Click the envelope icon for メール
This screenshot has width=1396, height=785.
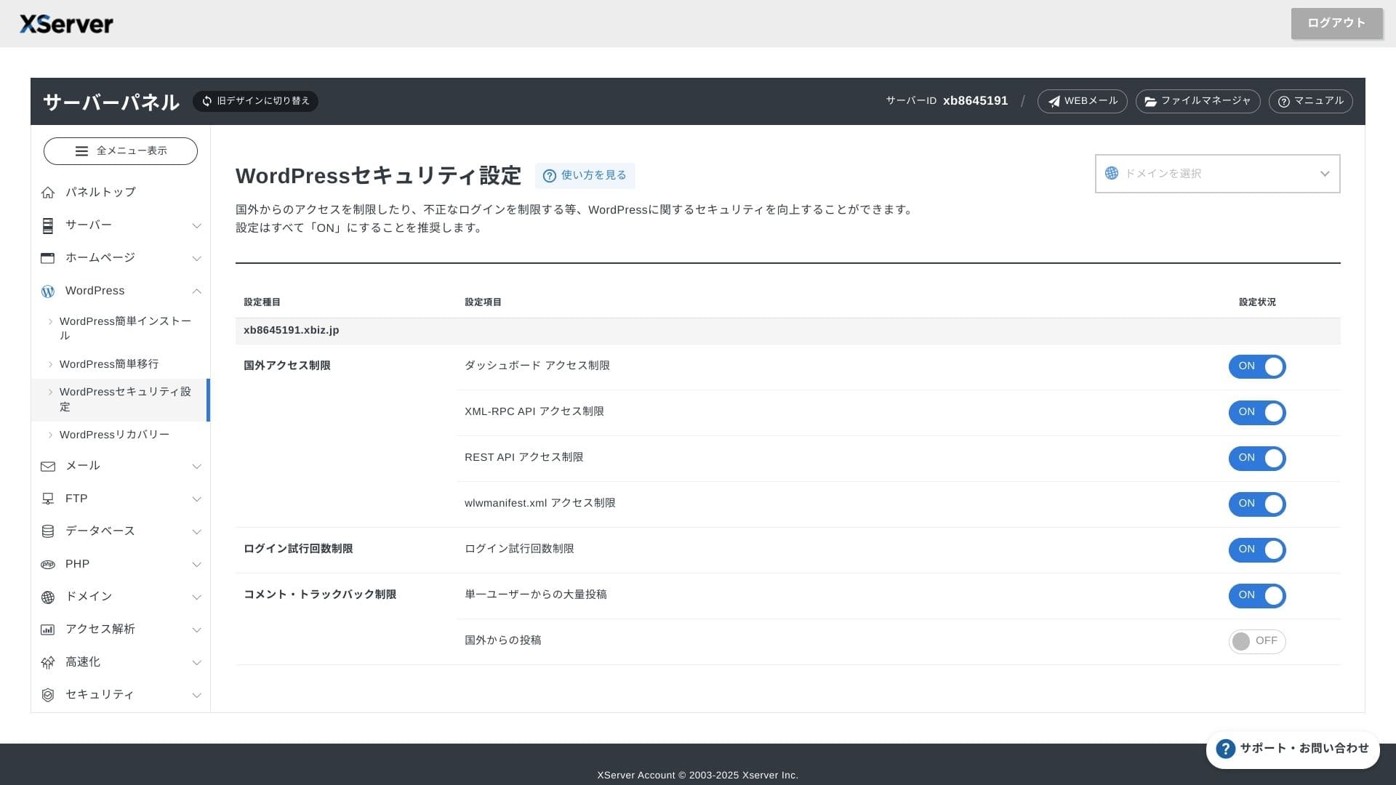48,467
